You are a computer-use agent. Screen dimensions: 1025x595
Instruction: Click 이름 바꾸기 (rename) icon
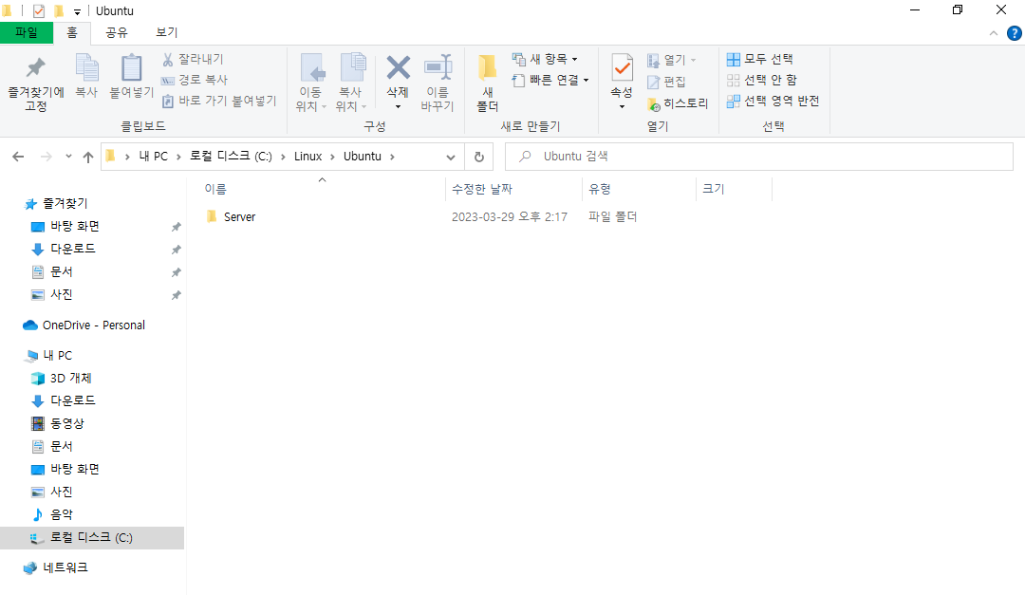click(438, 84)
